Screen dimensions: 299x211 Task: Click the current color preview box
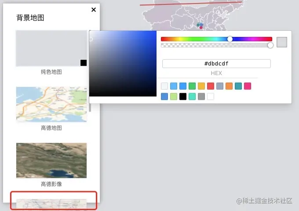click(282, 42)
